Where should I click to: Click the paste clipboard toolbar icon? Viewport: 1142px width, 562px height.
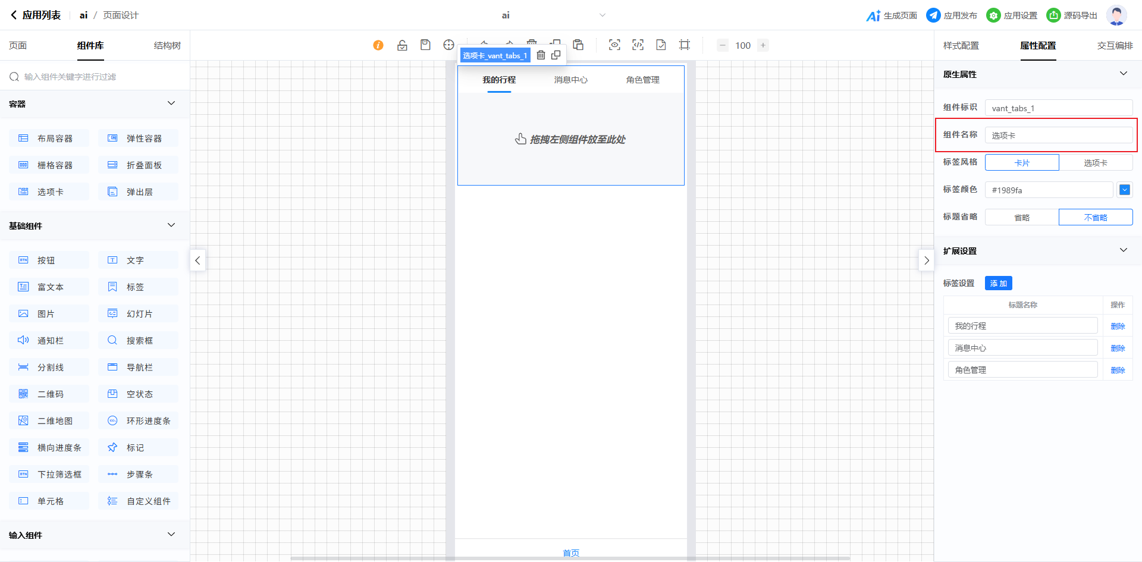click(578, 45)
